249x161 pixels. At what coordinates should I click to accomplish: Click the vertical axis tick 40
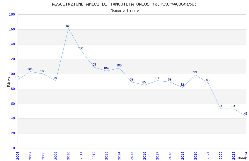[x=13, y=119]
